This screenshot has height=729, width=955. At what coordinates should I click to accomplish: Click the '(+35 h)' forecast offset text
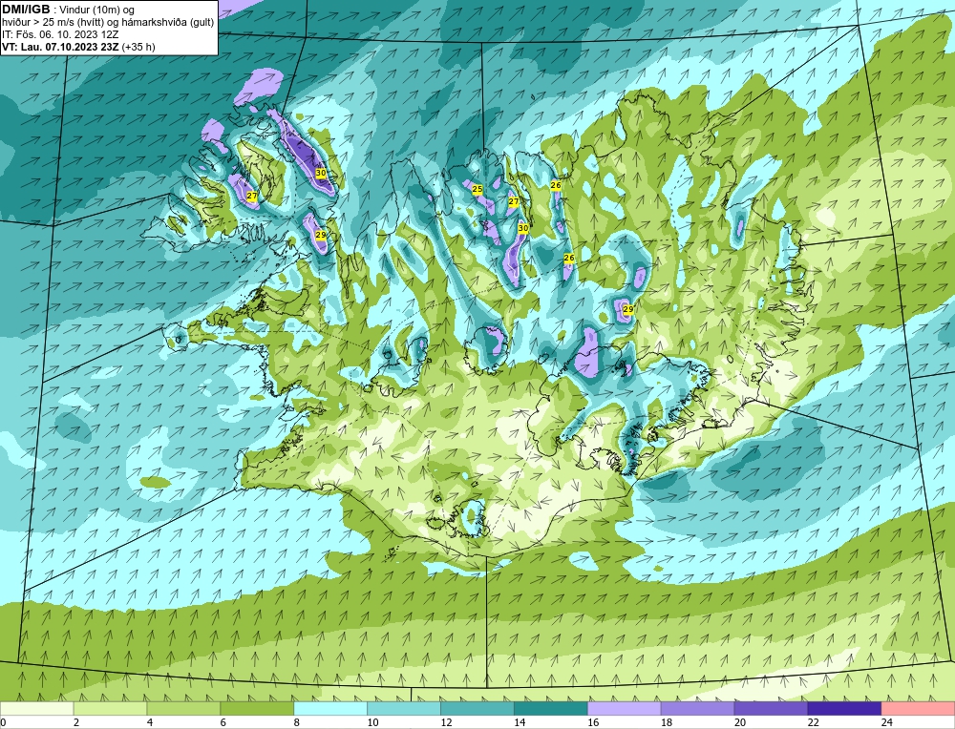(138, 47)
